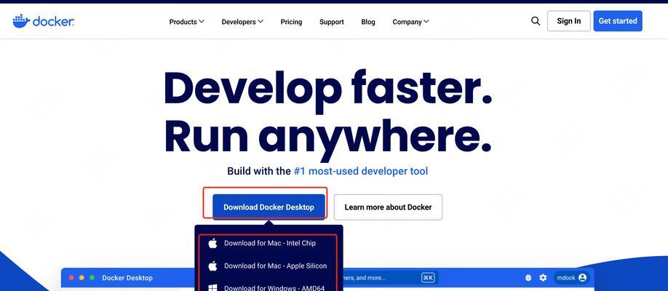The height and width of the screenshot is (291, 668).
Task: Click the red window dot in Docker Desktop preview
Action: [71, 278]
